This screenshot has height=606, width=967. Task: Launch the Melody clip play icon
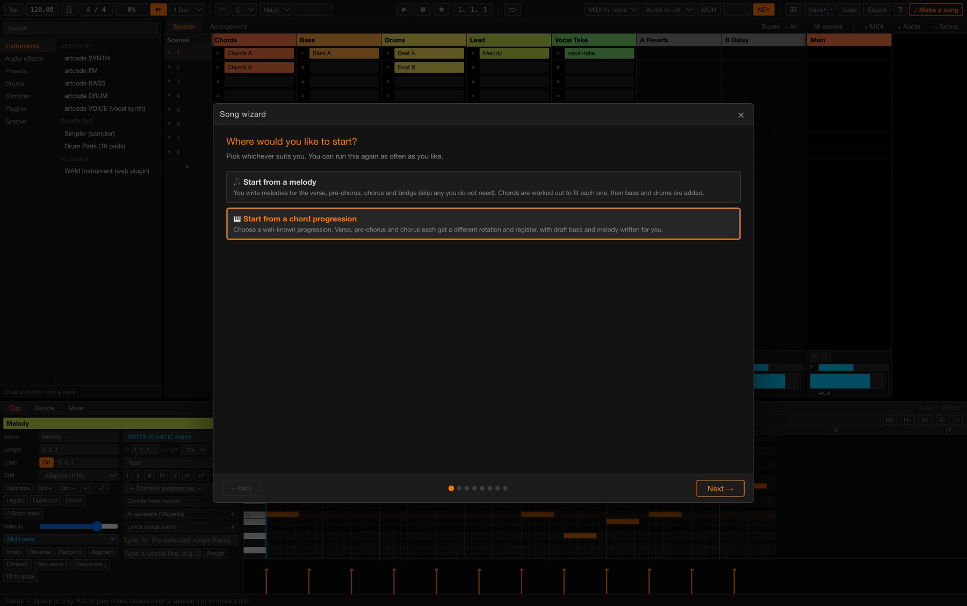473,53
